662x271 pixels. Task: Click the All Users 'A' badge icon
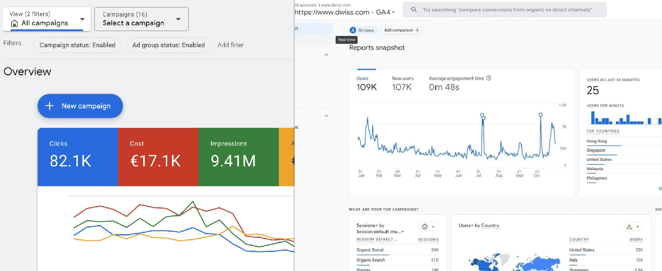point(353,30)
